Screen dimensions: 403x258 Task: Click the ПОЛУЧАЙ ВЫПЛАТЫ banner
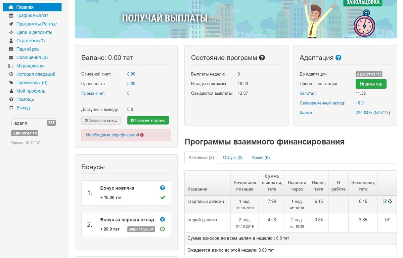click(x=236, y=19)
